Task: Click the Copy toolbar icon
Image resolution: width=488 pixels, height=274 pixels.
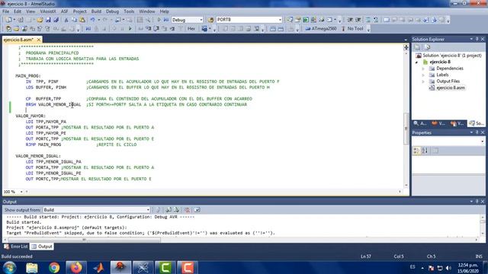Action: point(74,20)
